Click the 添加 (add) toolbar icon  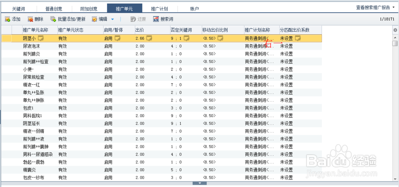click(8, 19)
